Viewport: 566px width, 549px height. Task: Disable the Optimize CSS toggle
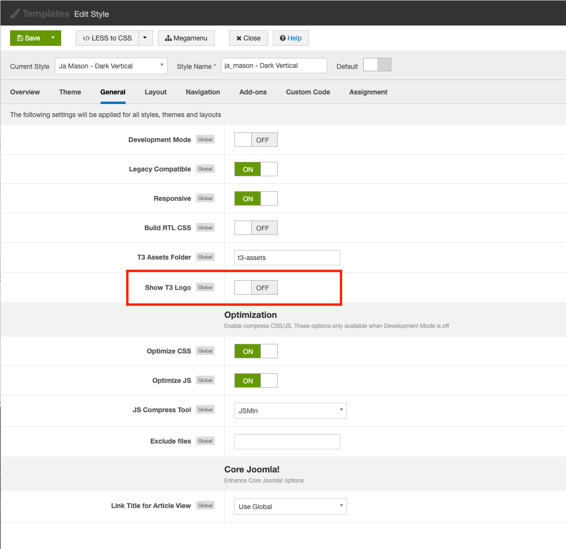256,351
